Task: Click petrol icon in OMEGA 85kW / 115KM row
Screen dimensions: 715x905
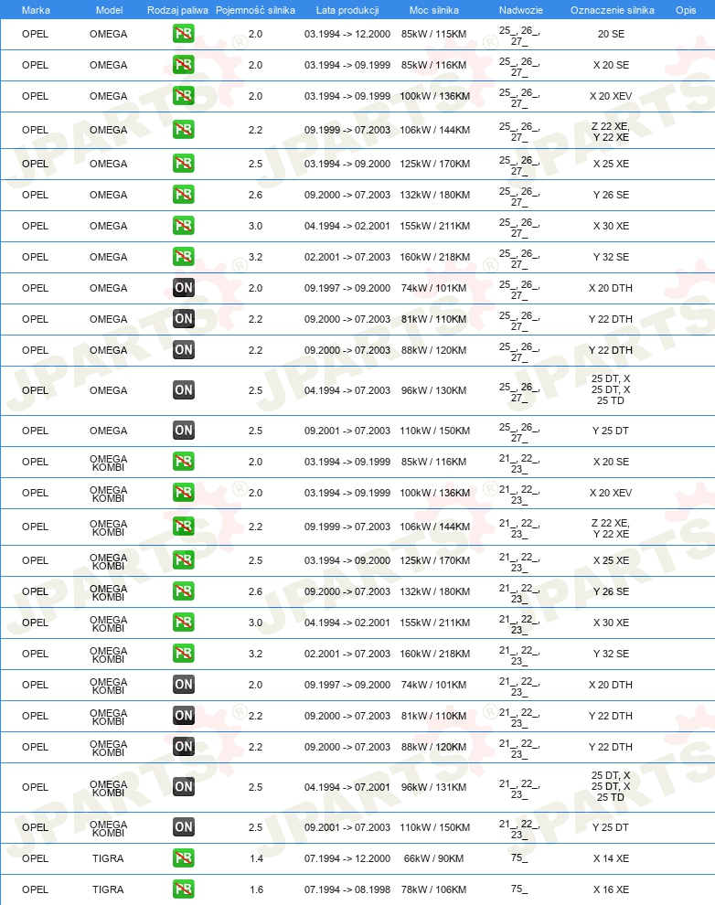Action: 184,34
